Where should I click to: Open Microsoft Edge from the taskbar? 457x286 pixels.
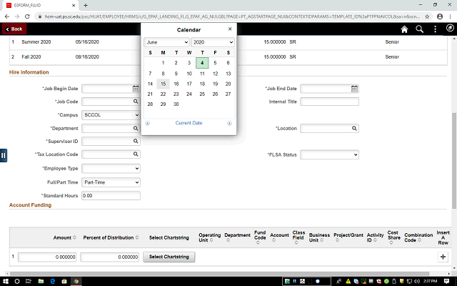pyautogui.click(x=52, y=281)
